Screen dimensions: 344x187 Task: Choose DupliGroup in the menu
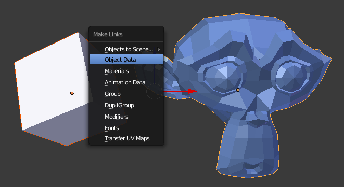tap(126, 105)
